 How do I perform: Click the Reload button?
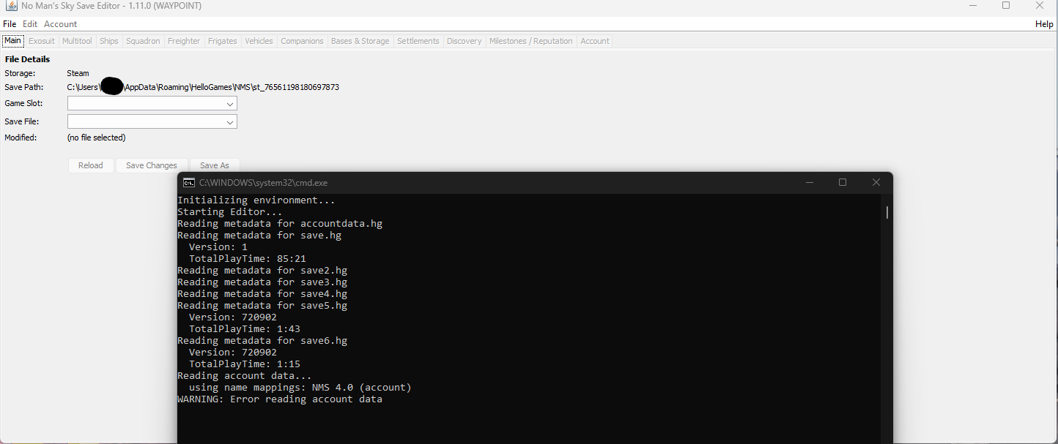(x=91, y=165)
